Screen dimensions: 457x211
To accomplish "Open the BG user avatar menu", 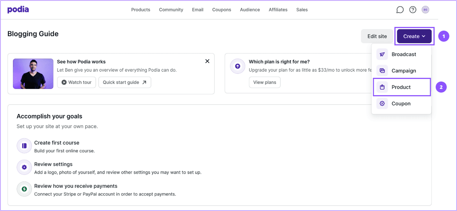I will click(x=425, y=10).
